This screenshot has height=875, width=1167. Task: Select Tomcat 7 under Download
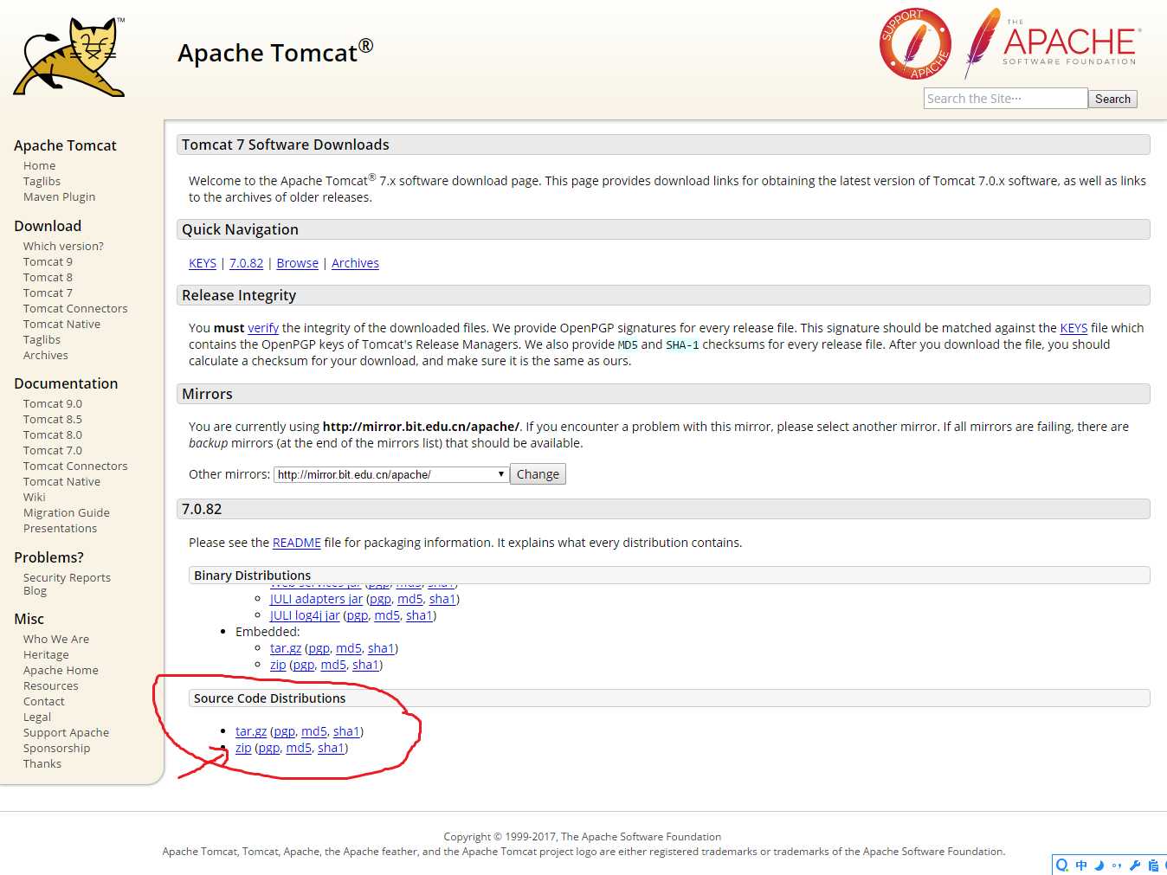coord(48,293)
